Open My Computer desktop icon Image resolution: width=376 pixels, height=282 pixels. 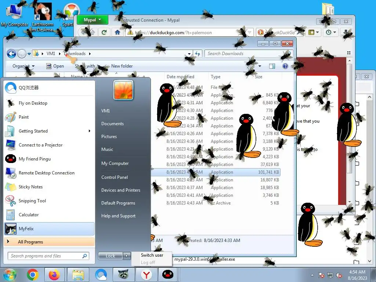[14, 15]
